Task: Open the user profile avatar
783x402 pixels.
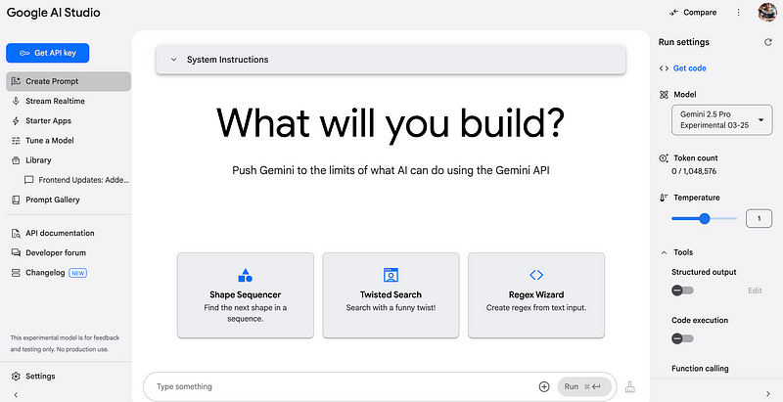Action: (767, 13)
